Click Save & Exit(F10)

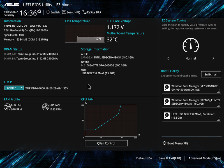[x=170, y=158]
